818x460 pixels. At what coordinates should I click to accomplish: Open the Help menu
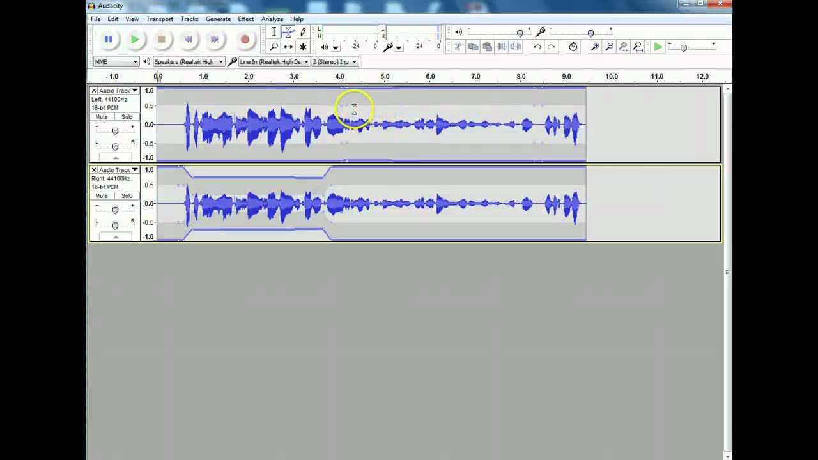297,19
